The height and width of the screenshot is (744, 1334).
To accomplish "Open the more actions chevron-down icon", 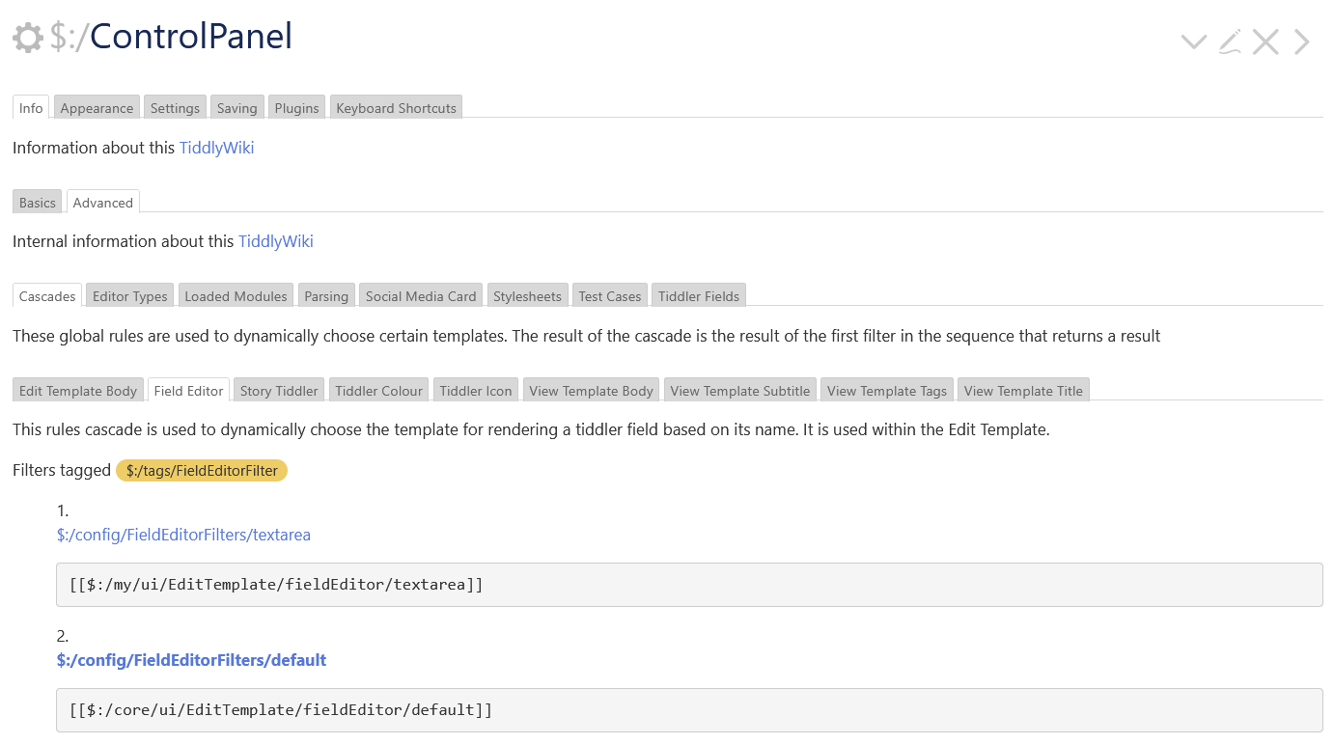I will (1194, 41).
